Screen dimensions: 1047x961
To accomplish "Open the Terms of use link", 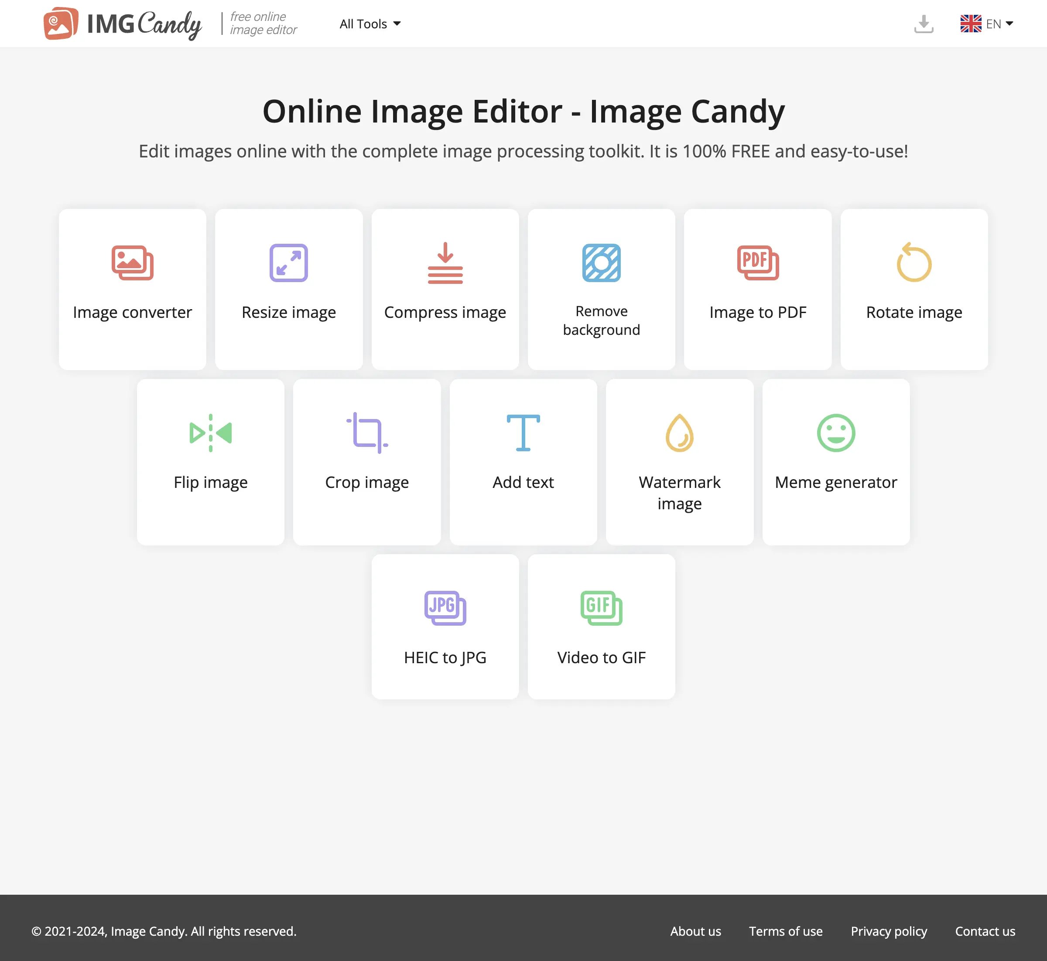I will tap(785, 931).
